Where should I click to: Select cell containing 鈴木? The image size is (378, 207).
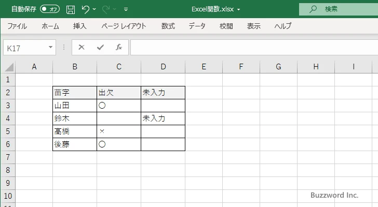tap(75, 119)
